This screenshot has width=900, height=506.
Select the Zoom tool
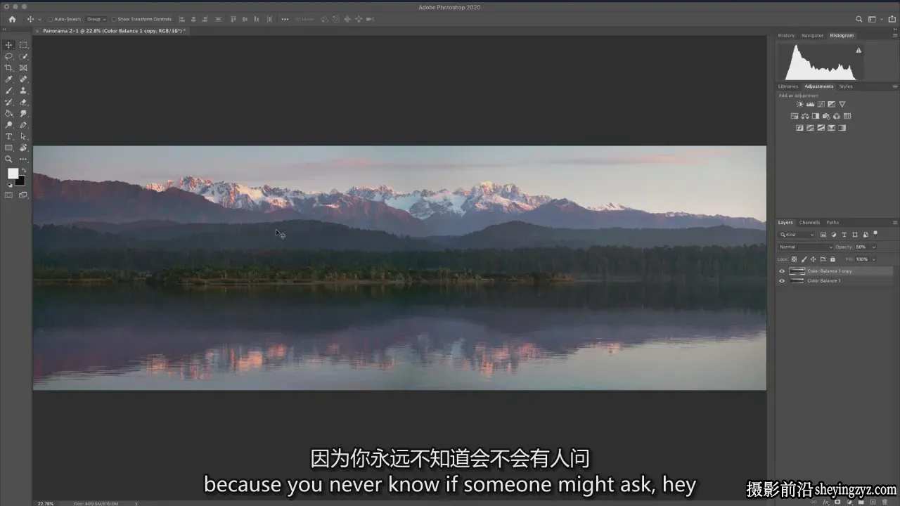(8, 160)
